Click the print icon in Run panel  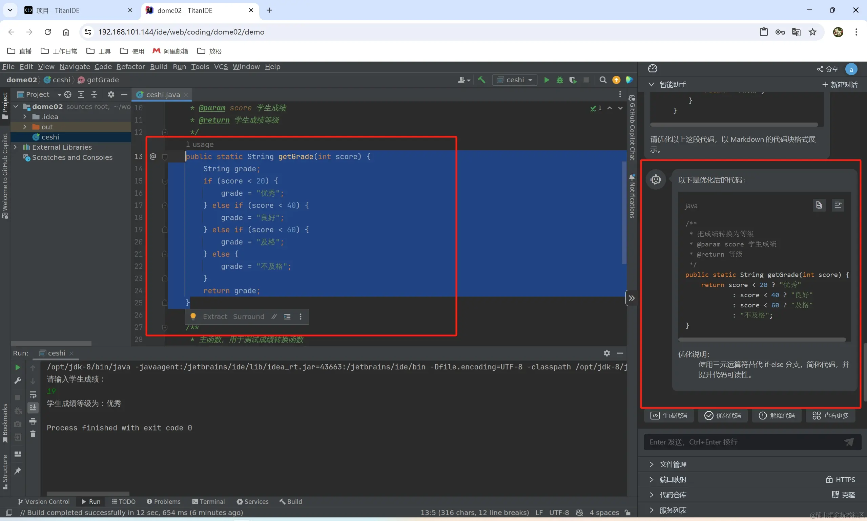(x=33, y=421)
